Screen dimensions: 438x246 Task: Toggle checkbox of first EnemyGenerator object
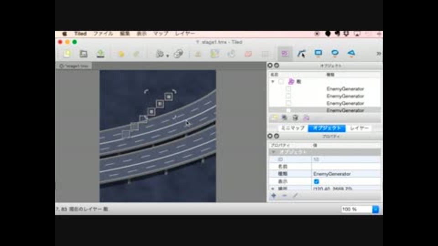[288, 89]
